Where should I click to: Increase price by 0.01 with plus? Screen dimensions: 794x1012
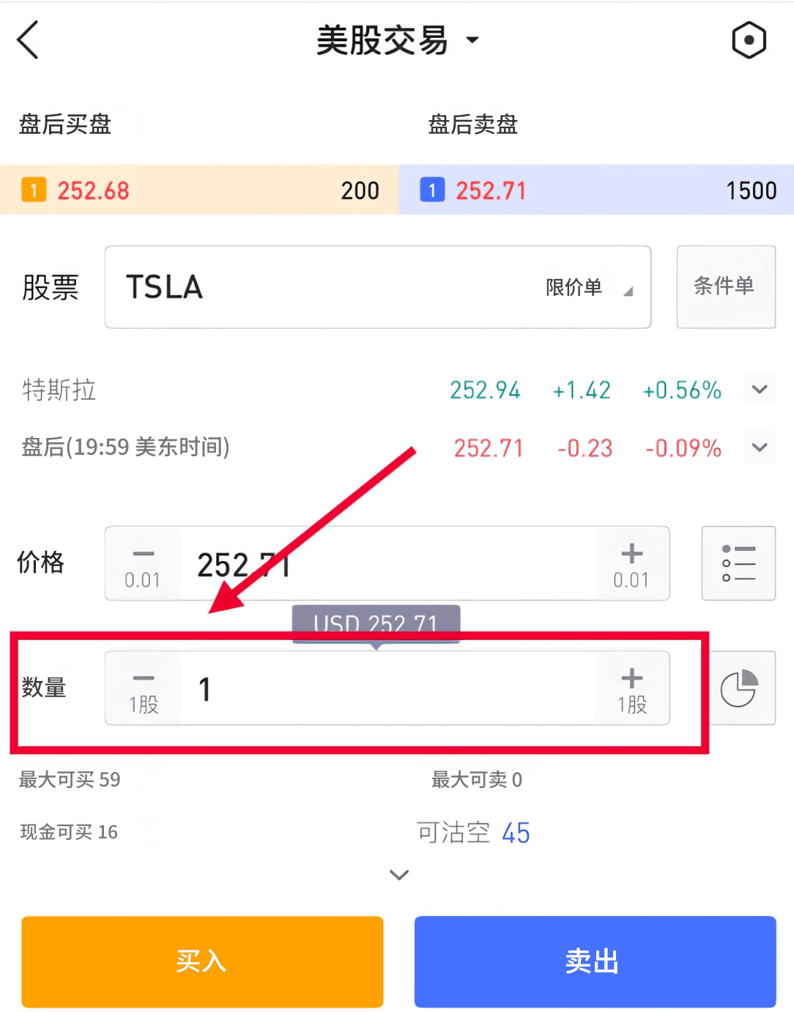(x=631, y=563)
